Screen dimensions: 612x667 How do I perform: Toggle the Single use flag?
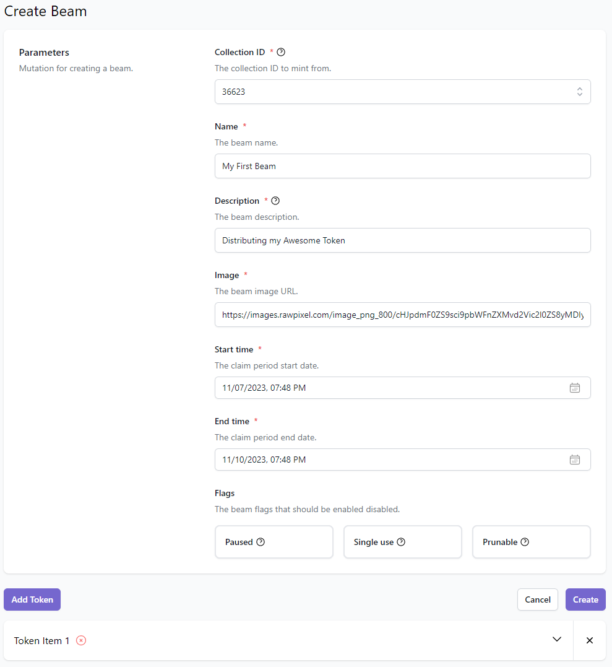pyautogui.click(x=402, y=542)
